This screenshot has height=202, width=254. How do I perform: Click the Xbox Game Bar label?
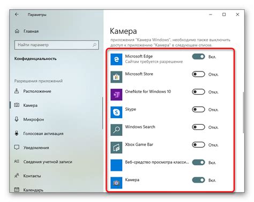point(139,145)
